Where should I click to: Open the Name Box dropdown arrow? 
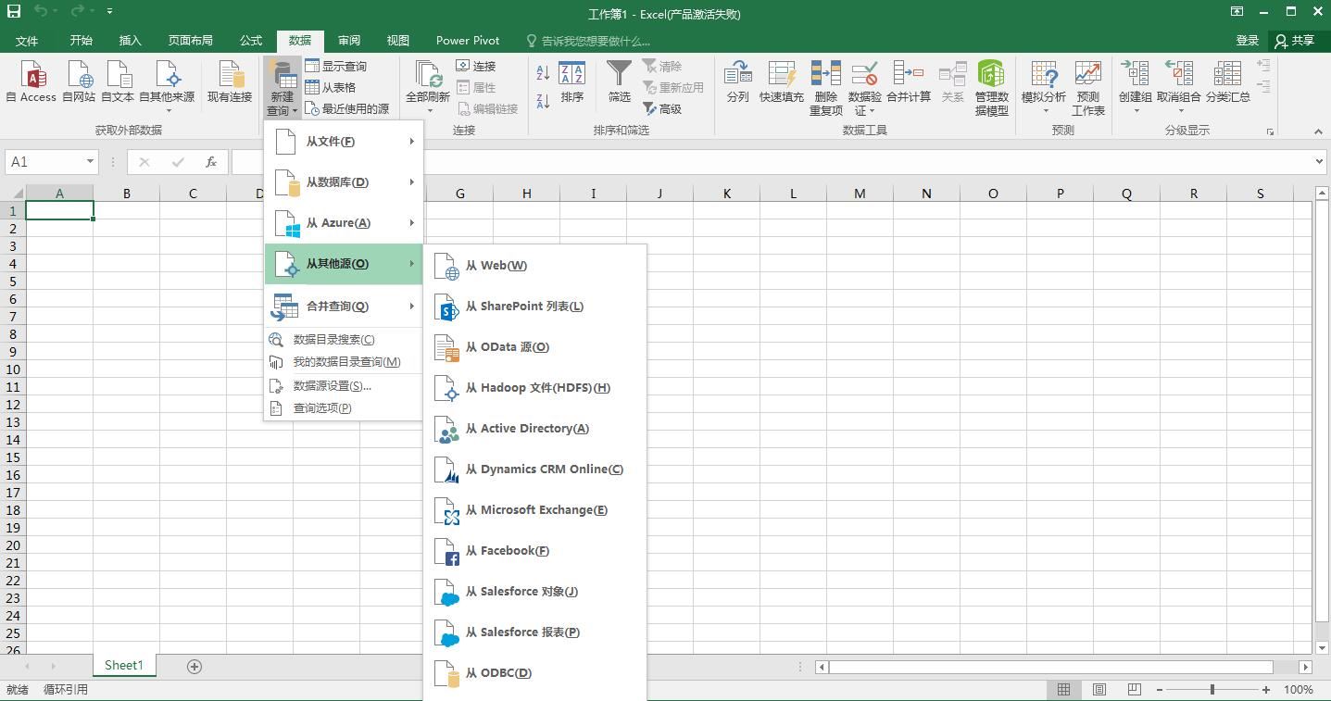click(90, 162)
